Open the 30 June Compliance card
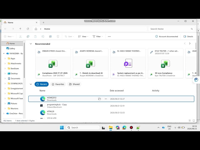The height and width of the screenshot is (150, 200). (166, 63)
